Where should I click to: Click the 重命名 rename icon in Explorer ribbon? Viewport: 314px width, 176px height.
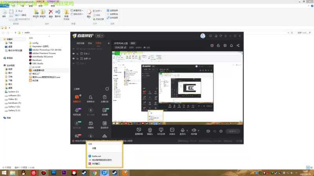tap(58, 14)
